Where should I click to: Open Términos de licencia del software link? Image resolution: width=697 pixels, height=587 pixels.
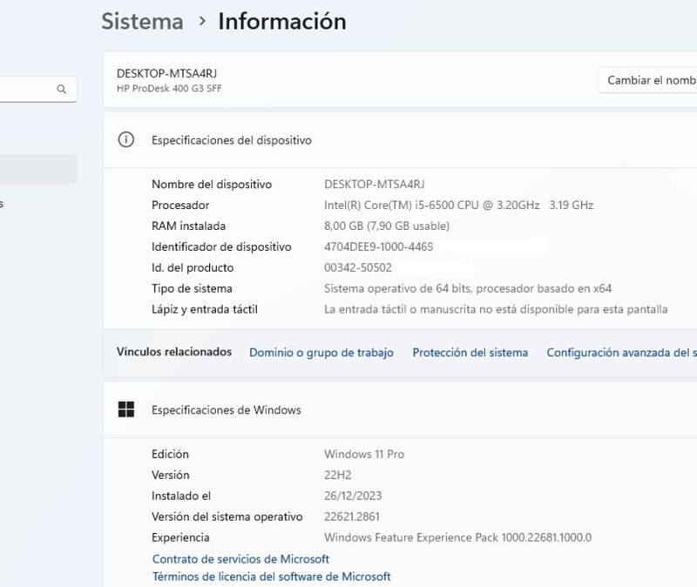(271, 577)
